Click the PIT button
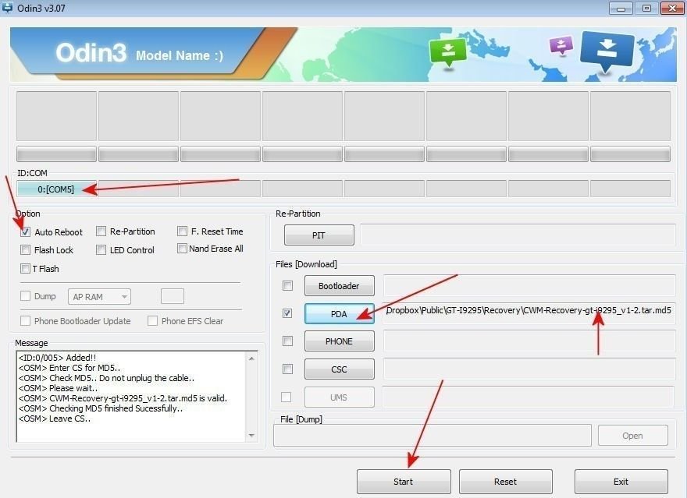Screen dimensions: 687x498 pos(319,235)
